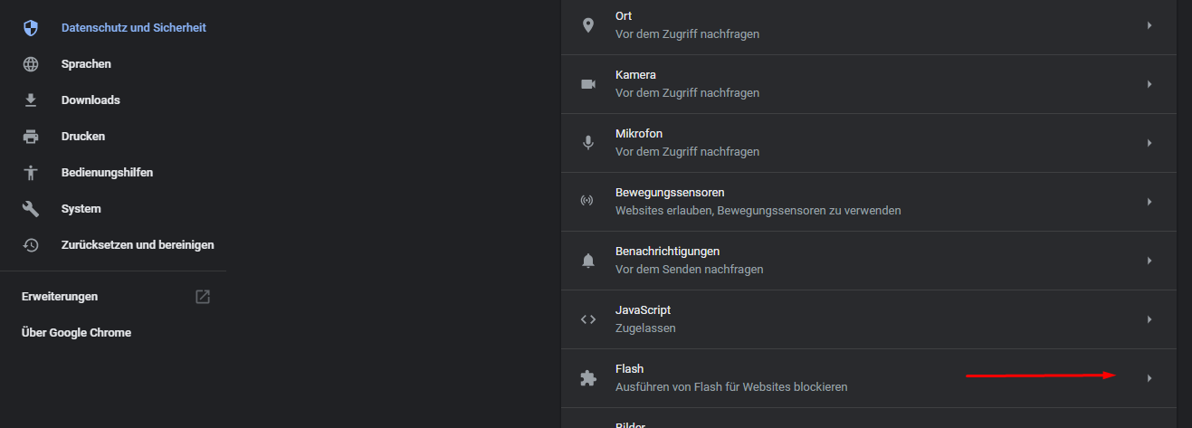
Task: Click the globe icon next to Sprachen
Action: pos(31,64)
